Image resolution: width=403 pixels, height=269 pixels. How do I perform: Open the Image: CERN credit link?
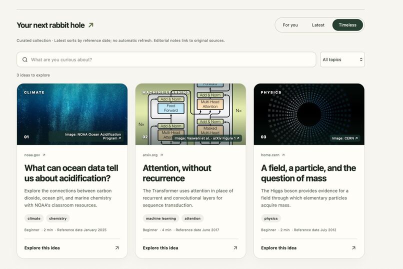pos(344,138)
